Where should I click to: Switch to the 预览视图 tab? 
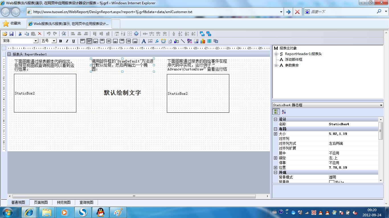tap(64, 202)
